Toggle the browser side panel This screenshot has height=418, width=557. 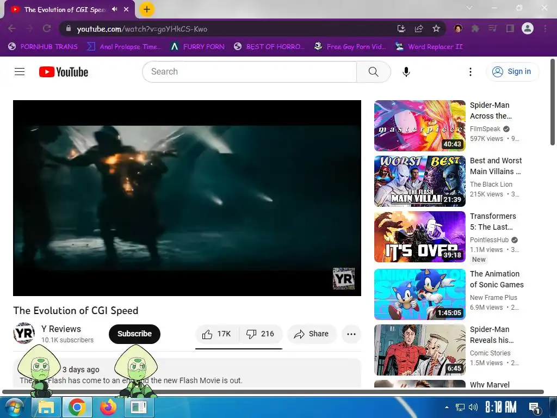(510, 28)
